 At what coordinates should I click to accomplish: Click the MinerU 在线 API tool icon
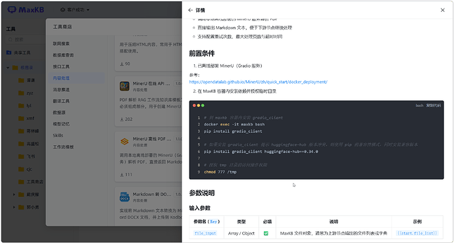(x=124, y=86)
